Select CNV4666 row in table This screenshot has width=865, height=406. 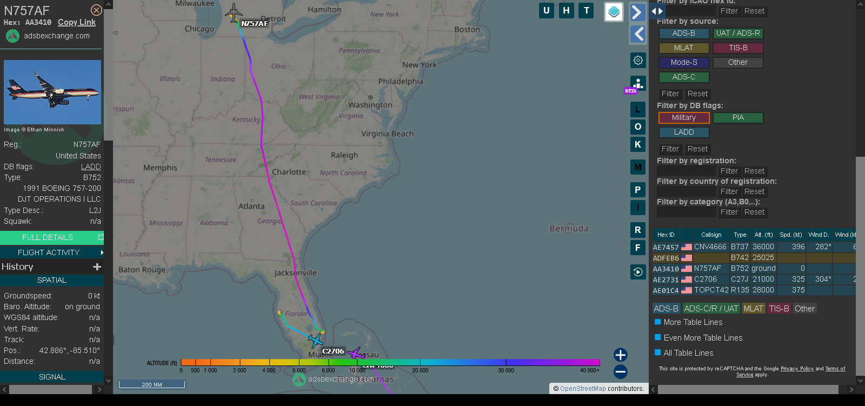[x=754, y=247]
